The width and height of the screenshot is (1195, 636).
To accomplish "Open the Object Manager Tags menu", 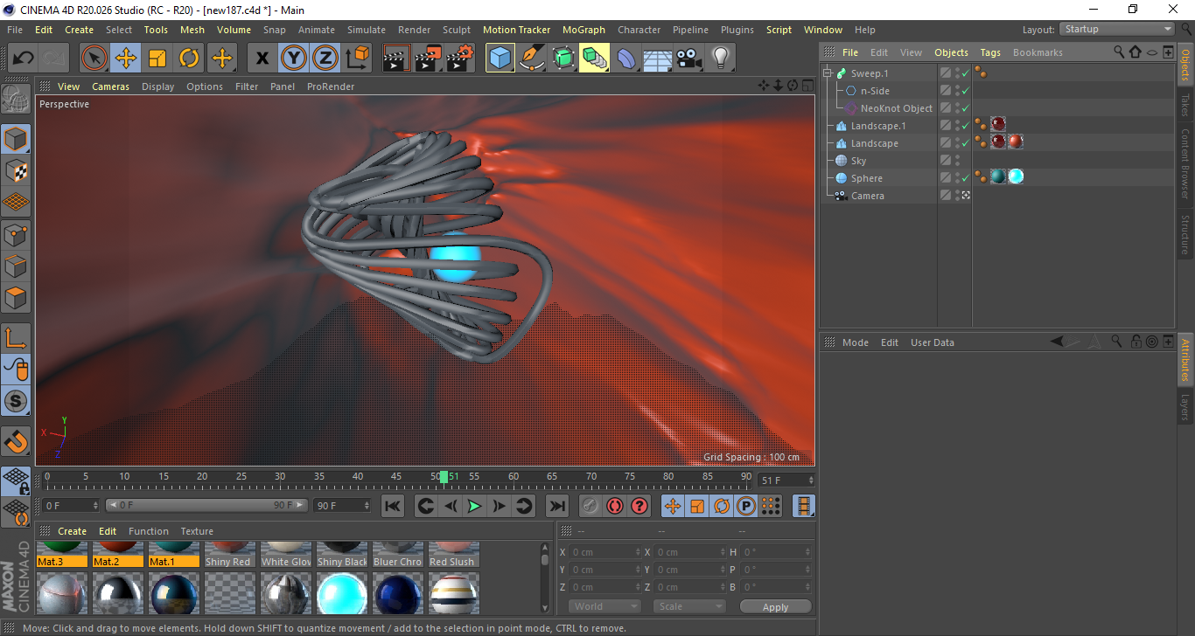I will pyautogui.click(x=990, y=52).
